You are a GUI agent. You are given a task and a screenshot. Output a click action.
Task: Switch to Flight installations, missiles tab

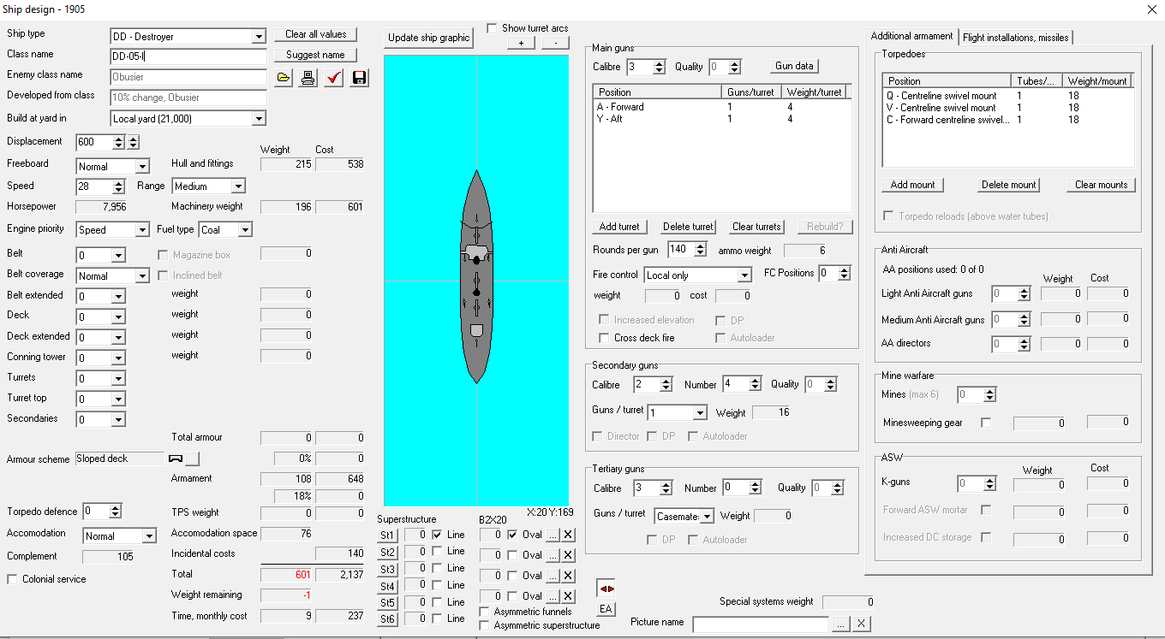(x=1015, y=37)
